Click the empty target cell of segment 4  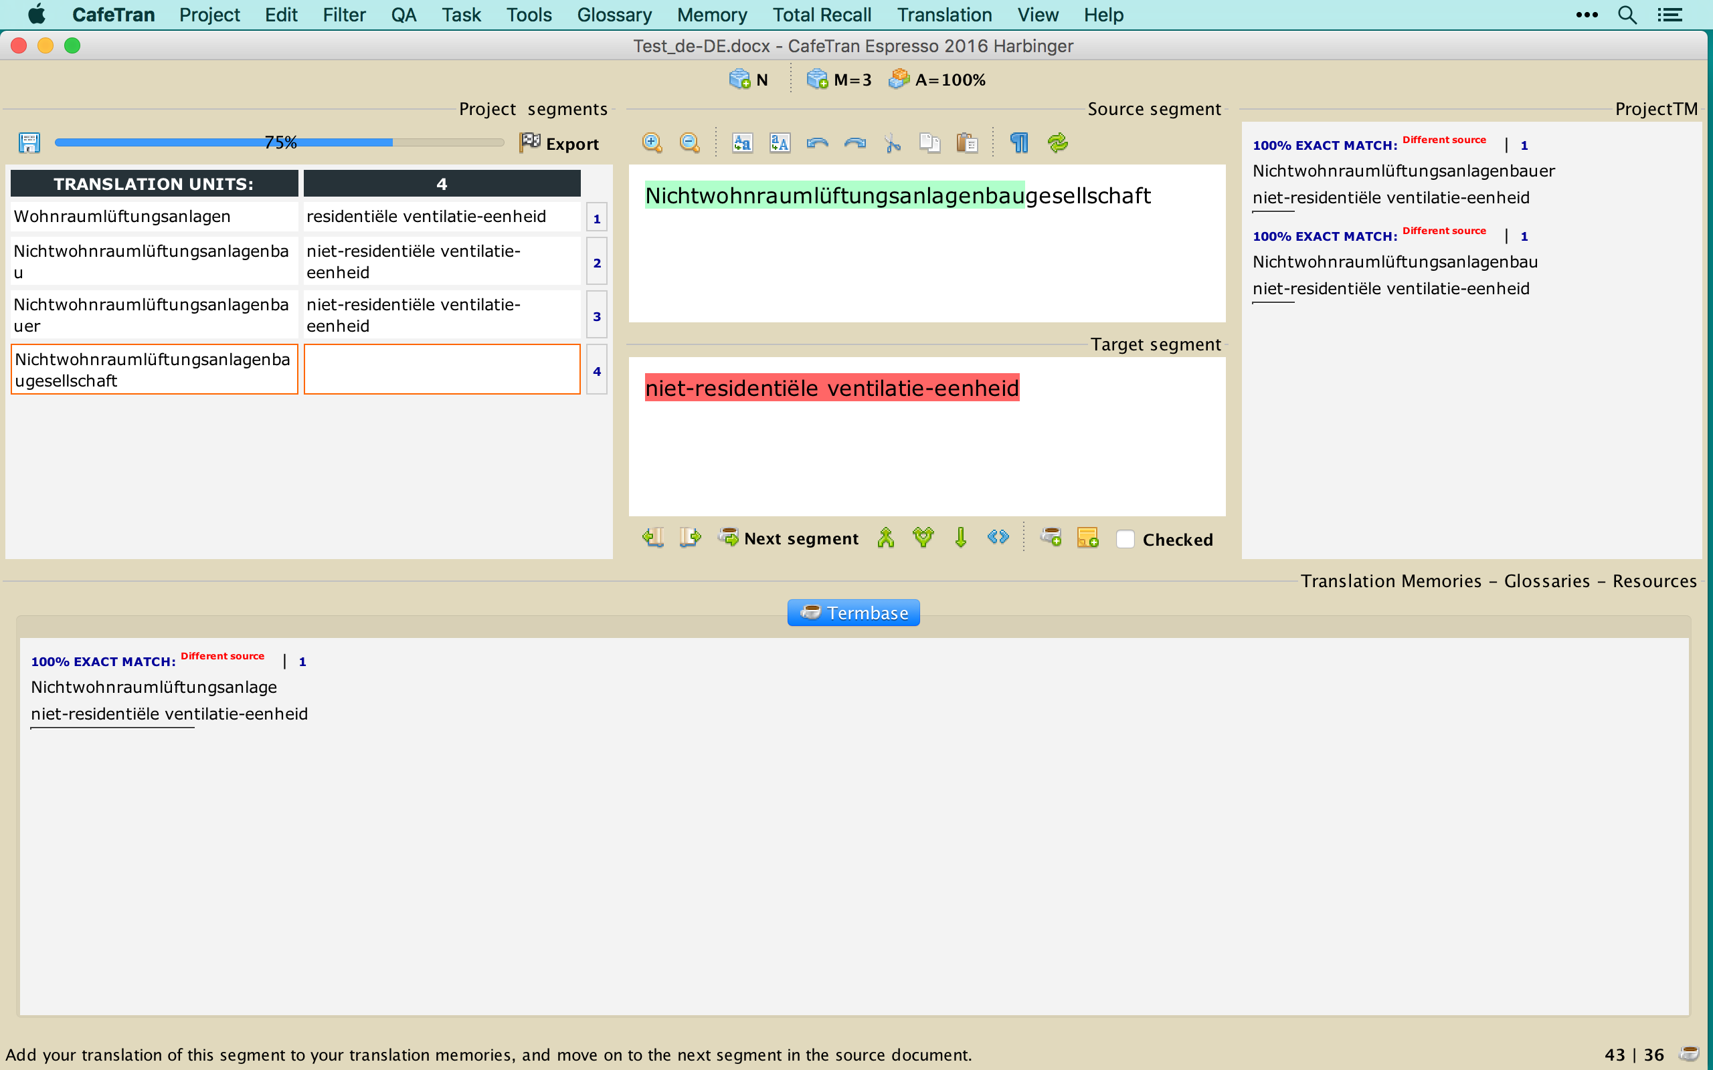click(442, 369)
